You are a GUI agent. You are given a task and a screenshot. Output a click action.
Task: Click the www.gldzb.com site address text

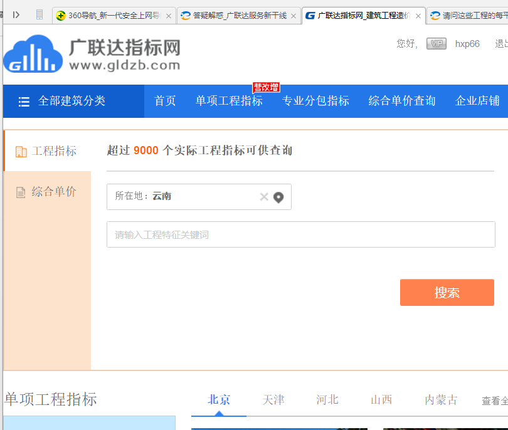(x=124, y=65)
